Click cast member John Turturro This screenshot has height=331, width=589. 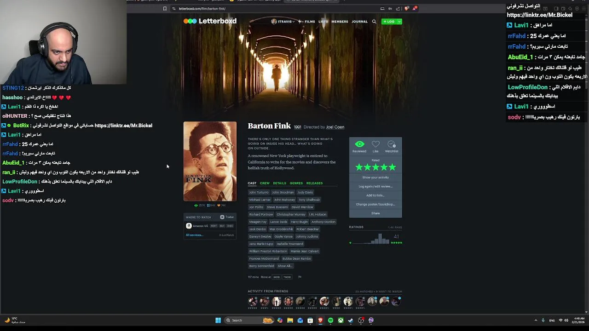(x=258, y=192)
